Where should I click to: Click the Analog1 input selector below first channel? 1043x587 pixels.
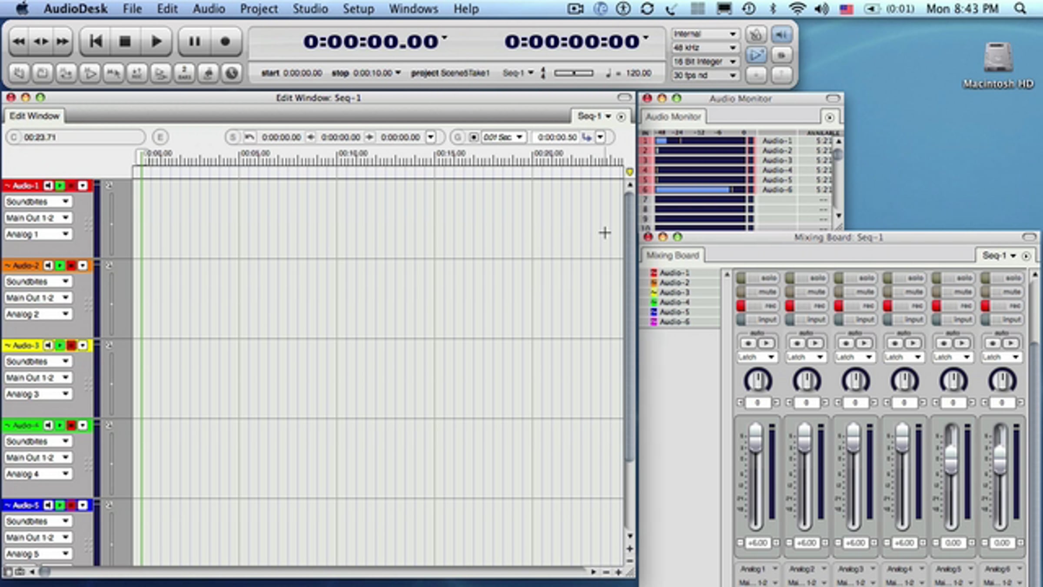point(758,569)
